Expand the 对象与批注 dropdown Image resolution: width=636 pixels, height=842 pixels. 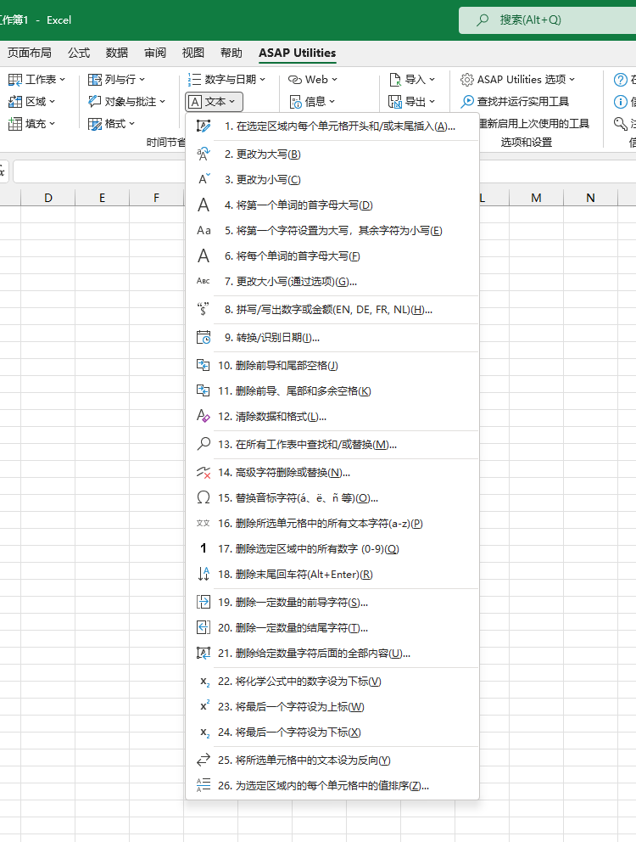coord(126,102)
